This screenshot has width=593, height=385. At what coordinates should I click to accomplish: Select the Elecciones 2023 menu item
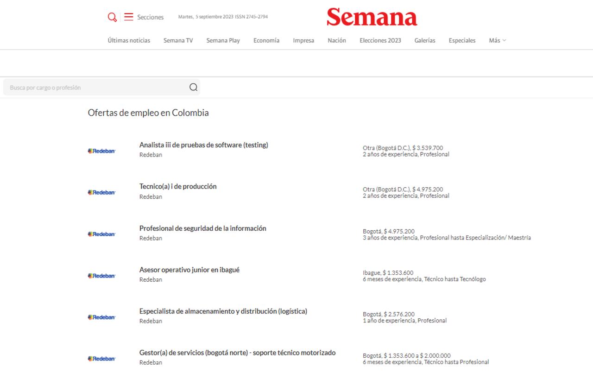click(x=380, y=40)
